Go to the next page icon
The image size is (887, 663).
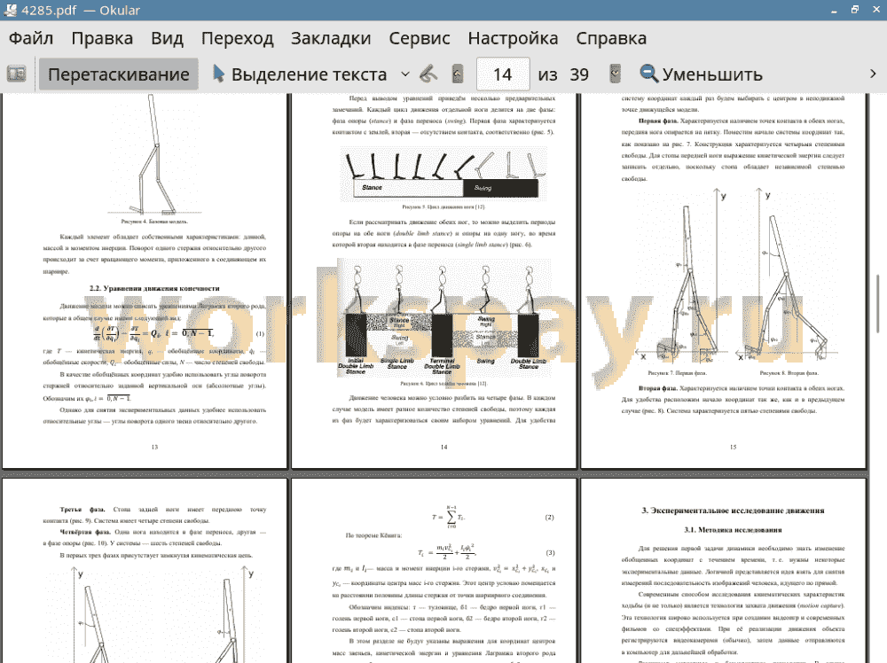pyautogui.click(x=615, y=74)
